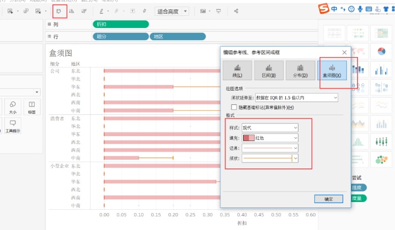Open the Border (边界) line dropdown
The height and width of the screenshot is (230, 395).
tap(270, 148)
